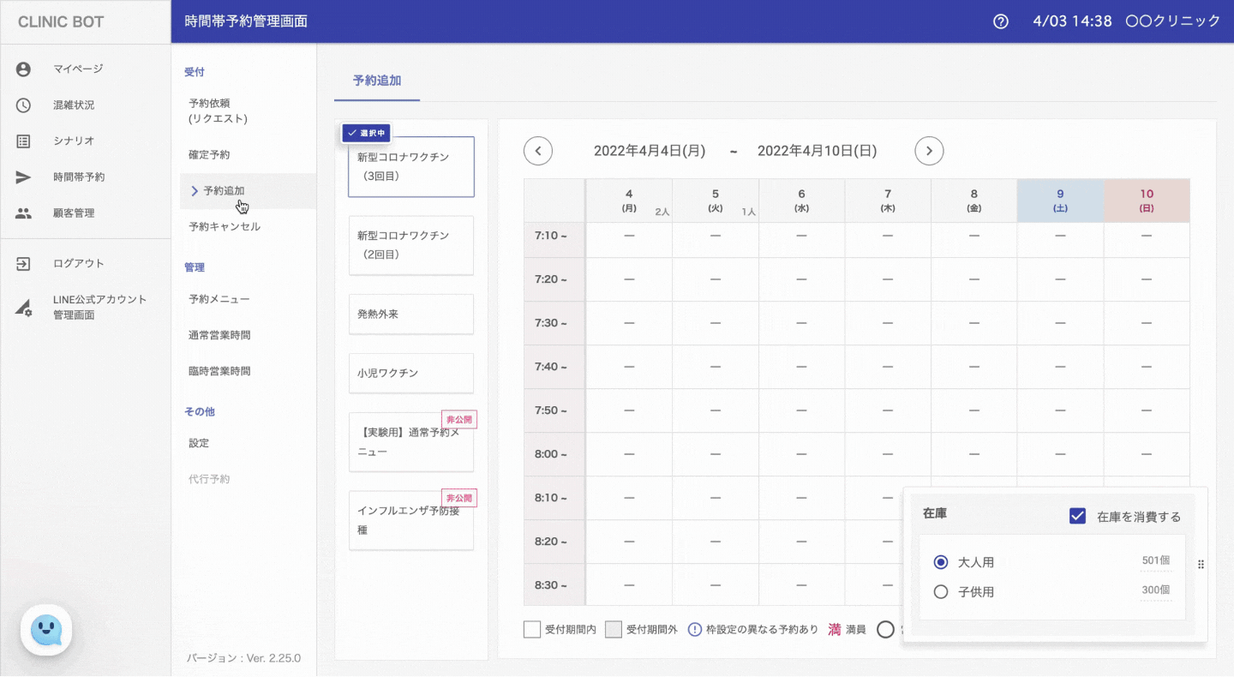Open the chatbot face icon
1234x677 pixels.
(x=46, y=631)
